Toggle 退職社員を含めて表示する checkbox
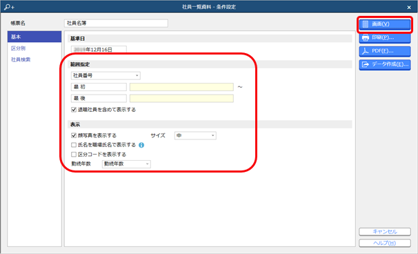418x254 pixels. tap(74, 110)
